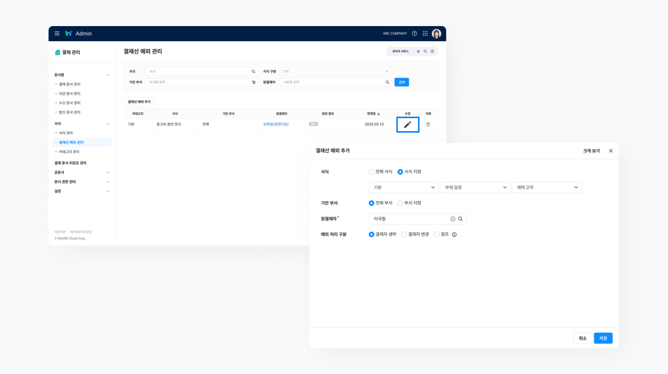Open the 기본 category dropdown
668x374 pixels.
point(403,187)
